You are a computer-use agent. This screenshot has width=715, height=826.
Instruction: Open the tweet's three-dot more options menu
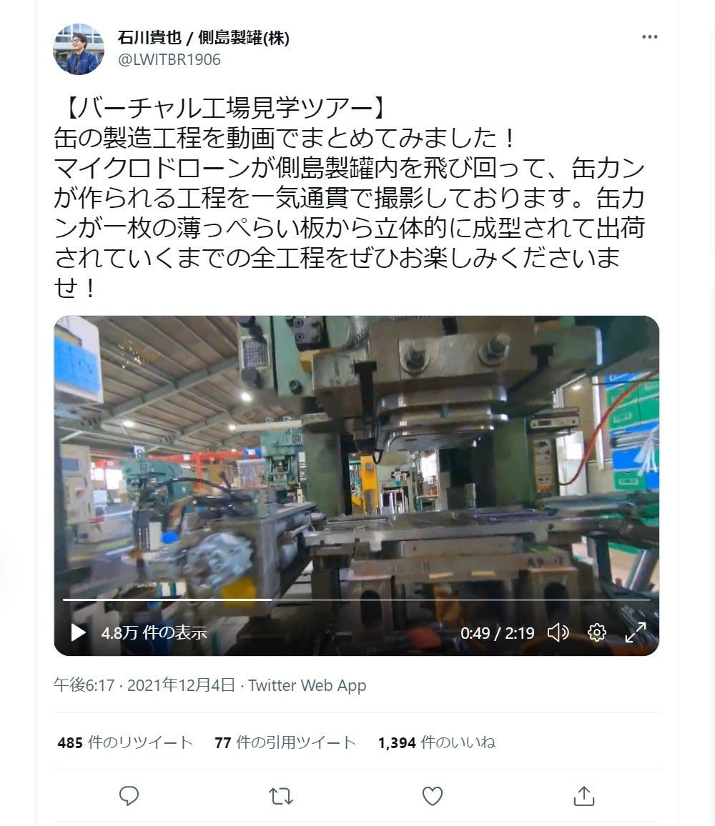(x=649, y=37)
